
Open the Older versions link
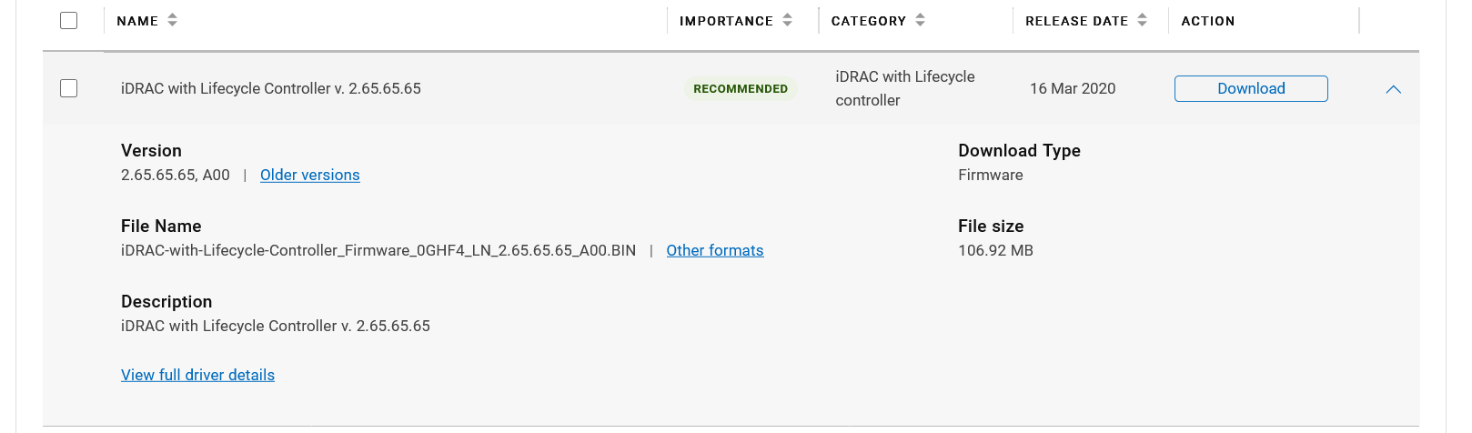click(x=310, y=175)
